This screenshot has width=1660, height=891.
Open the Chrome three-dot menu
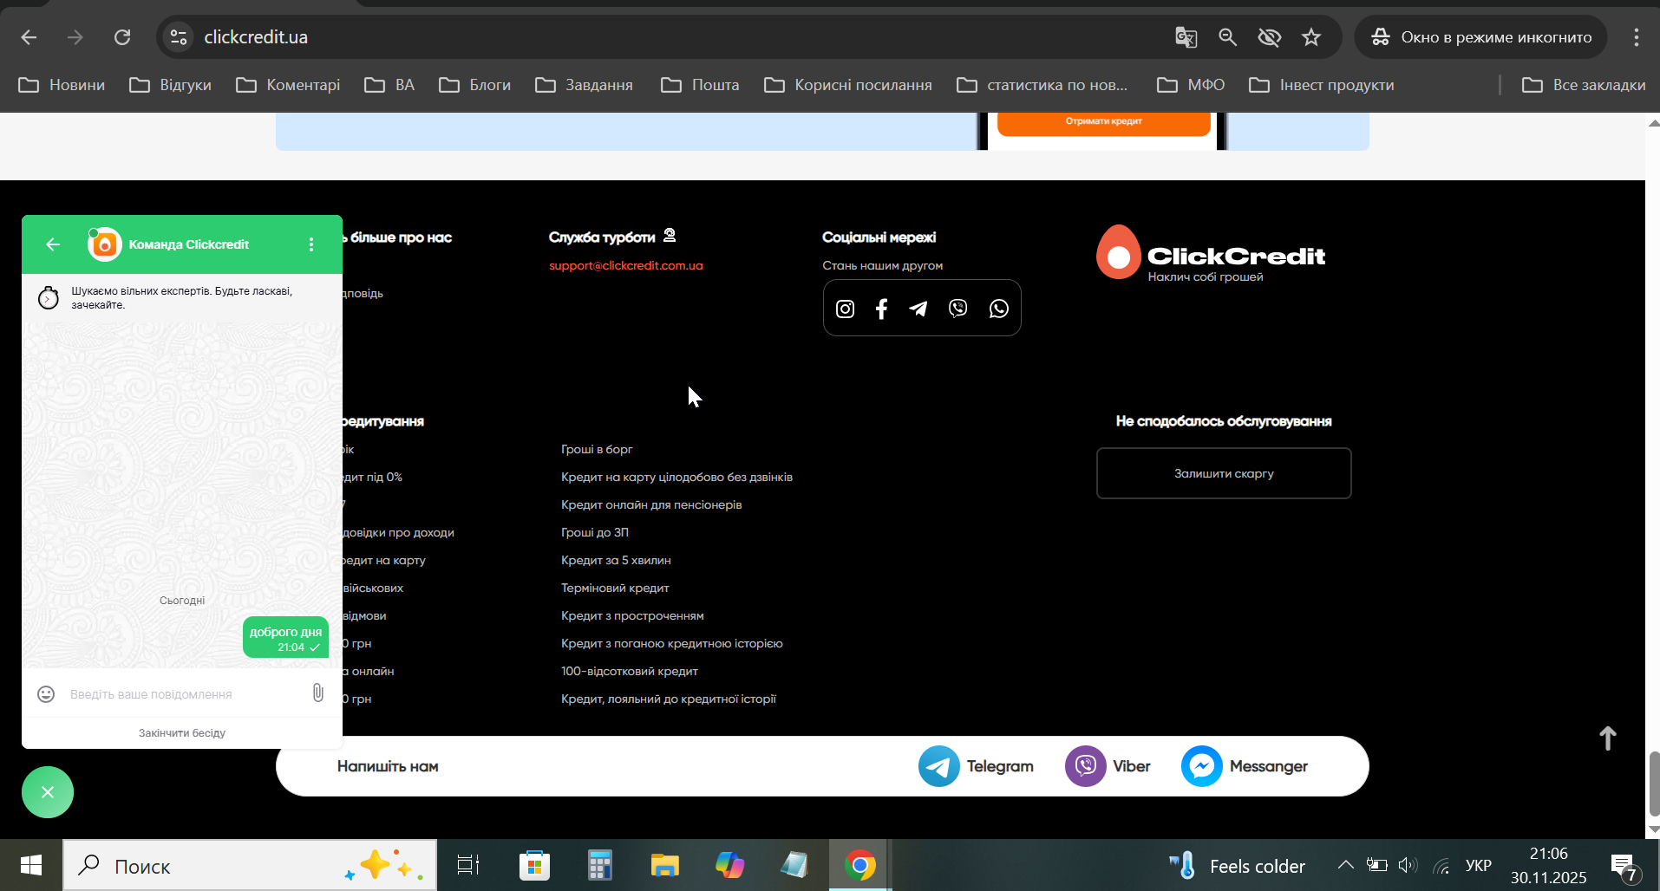pyautogui.click(x=1637, y=37)
